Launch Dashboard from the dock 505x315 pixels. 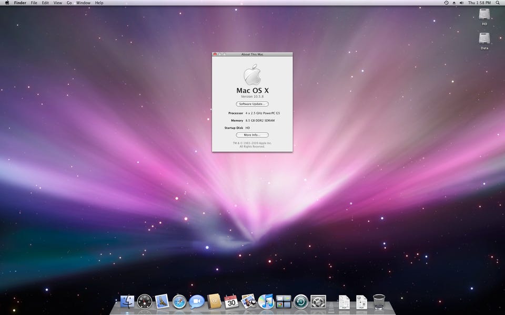[x=145, y=301]
